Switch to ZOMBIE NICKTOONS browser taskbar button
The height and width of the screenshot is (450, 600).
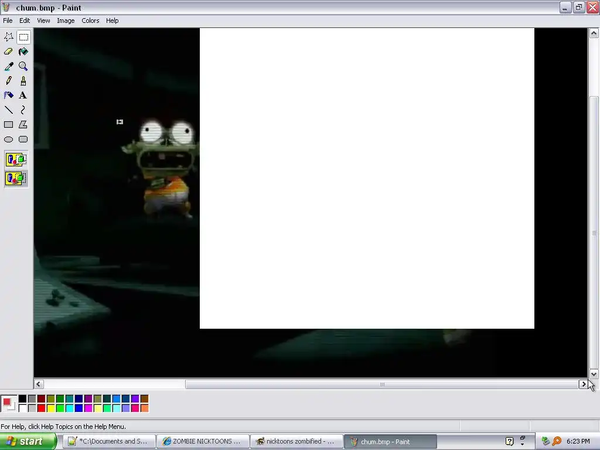point(203,441)
